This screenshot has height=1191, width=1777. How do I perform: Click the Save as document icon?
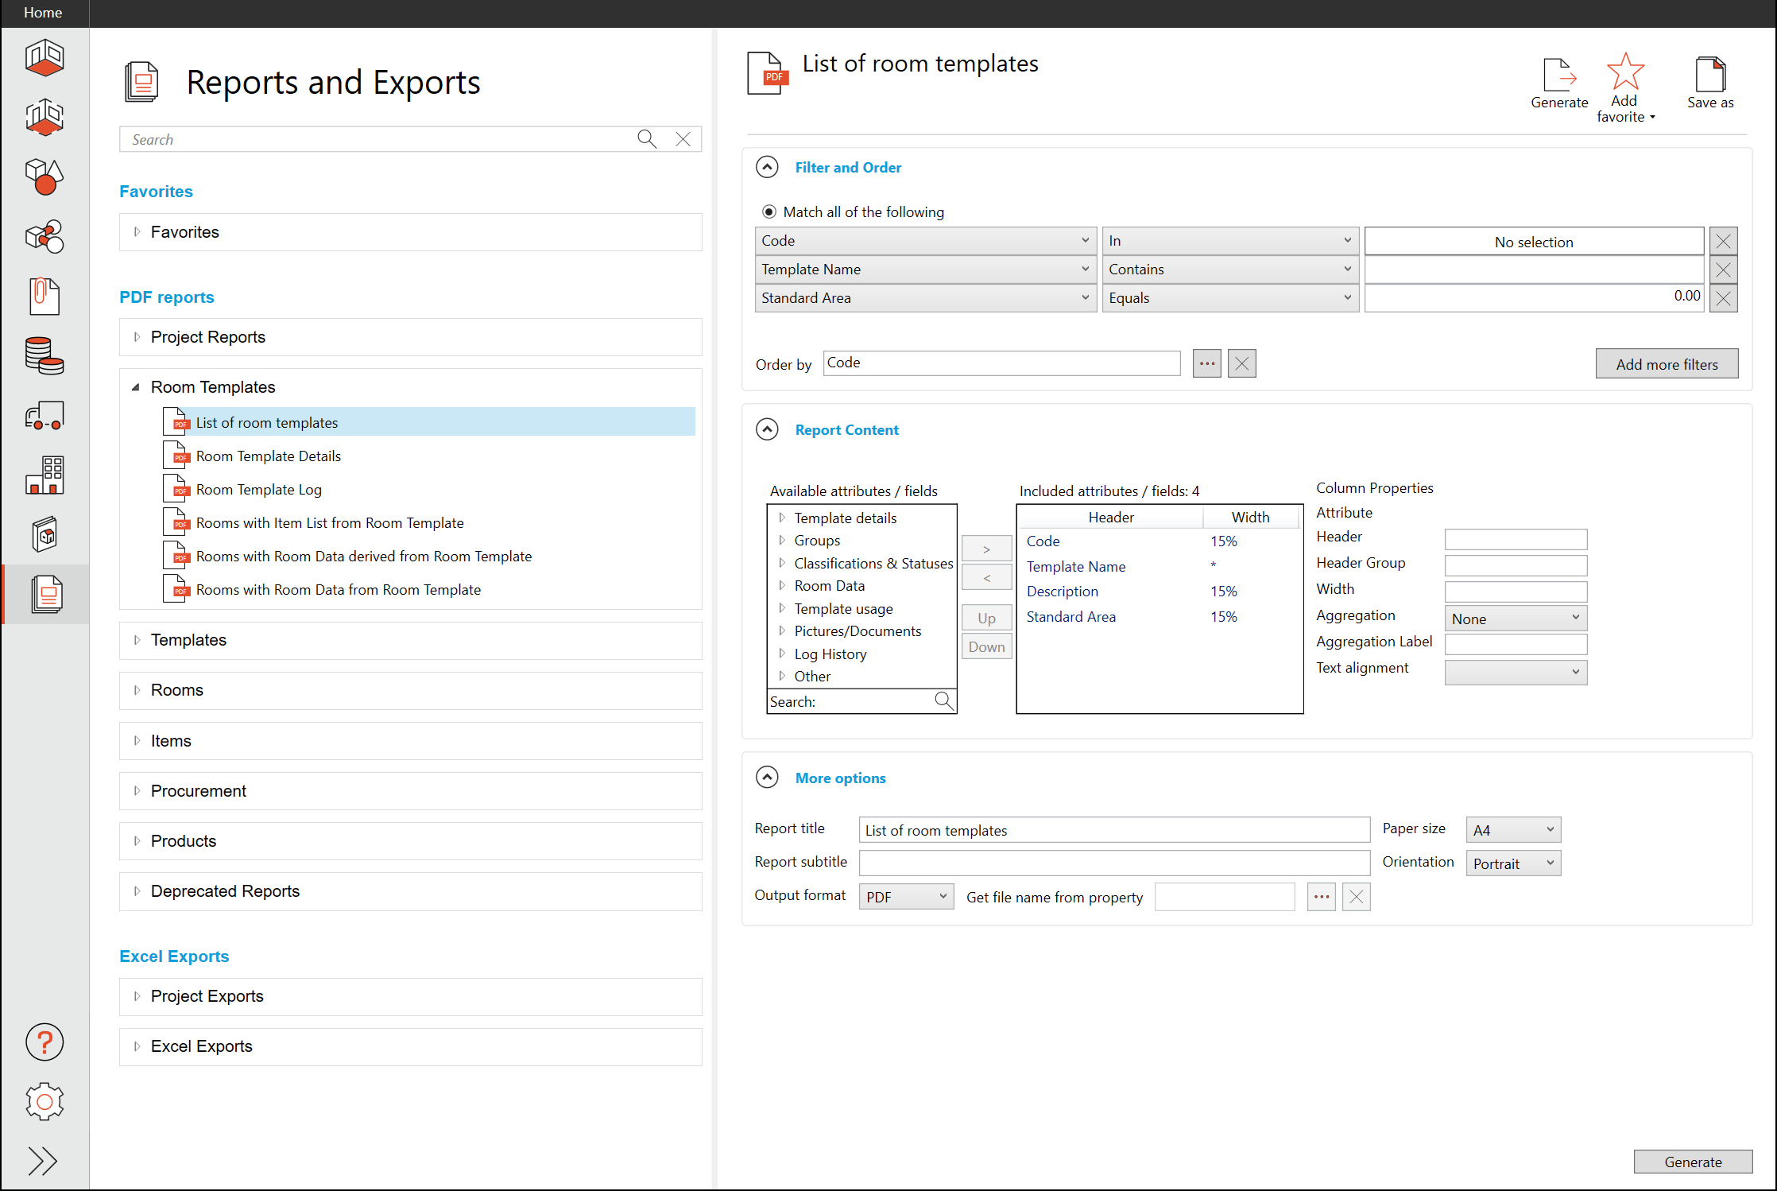point(1709,76)
